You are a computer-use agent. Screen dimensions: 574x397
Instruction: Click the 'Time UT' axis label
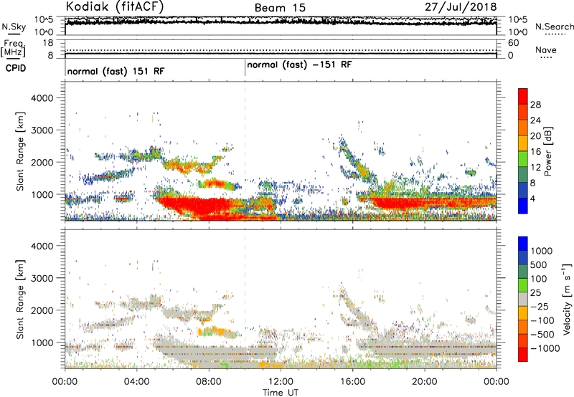281,393
